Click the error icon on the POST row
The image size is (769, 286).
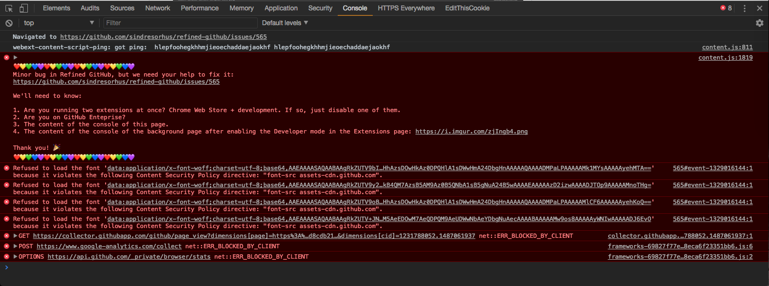point(7,247)
